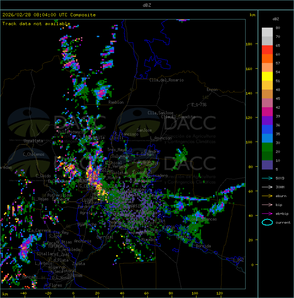Click the 'E_1-736' map label
The width and height of the screenshot is (294, 298).
tap(199, 105)
